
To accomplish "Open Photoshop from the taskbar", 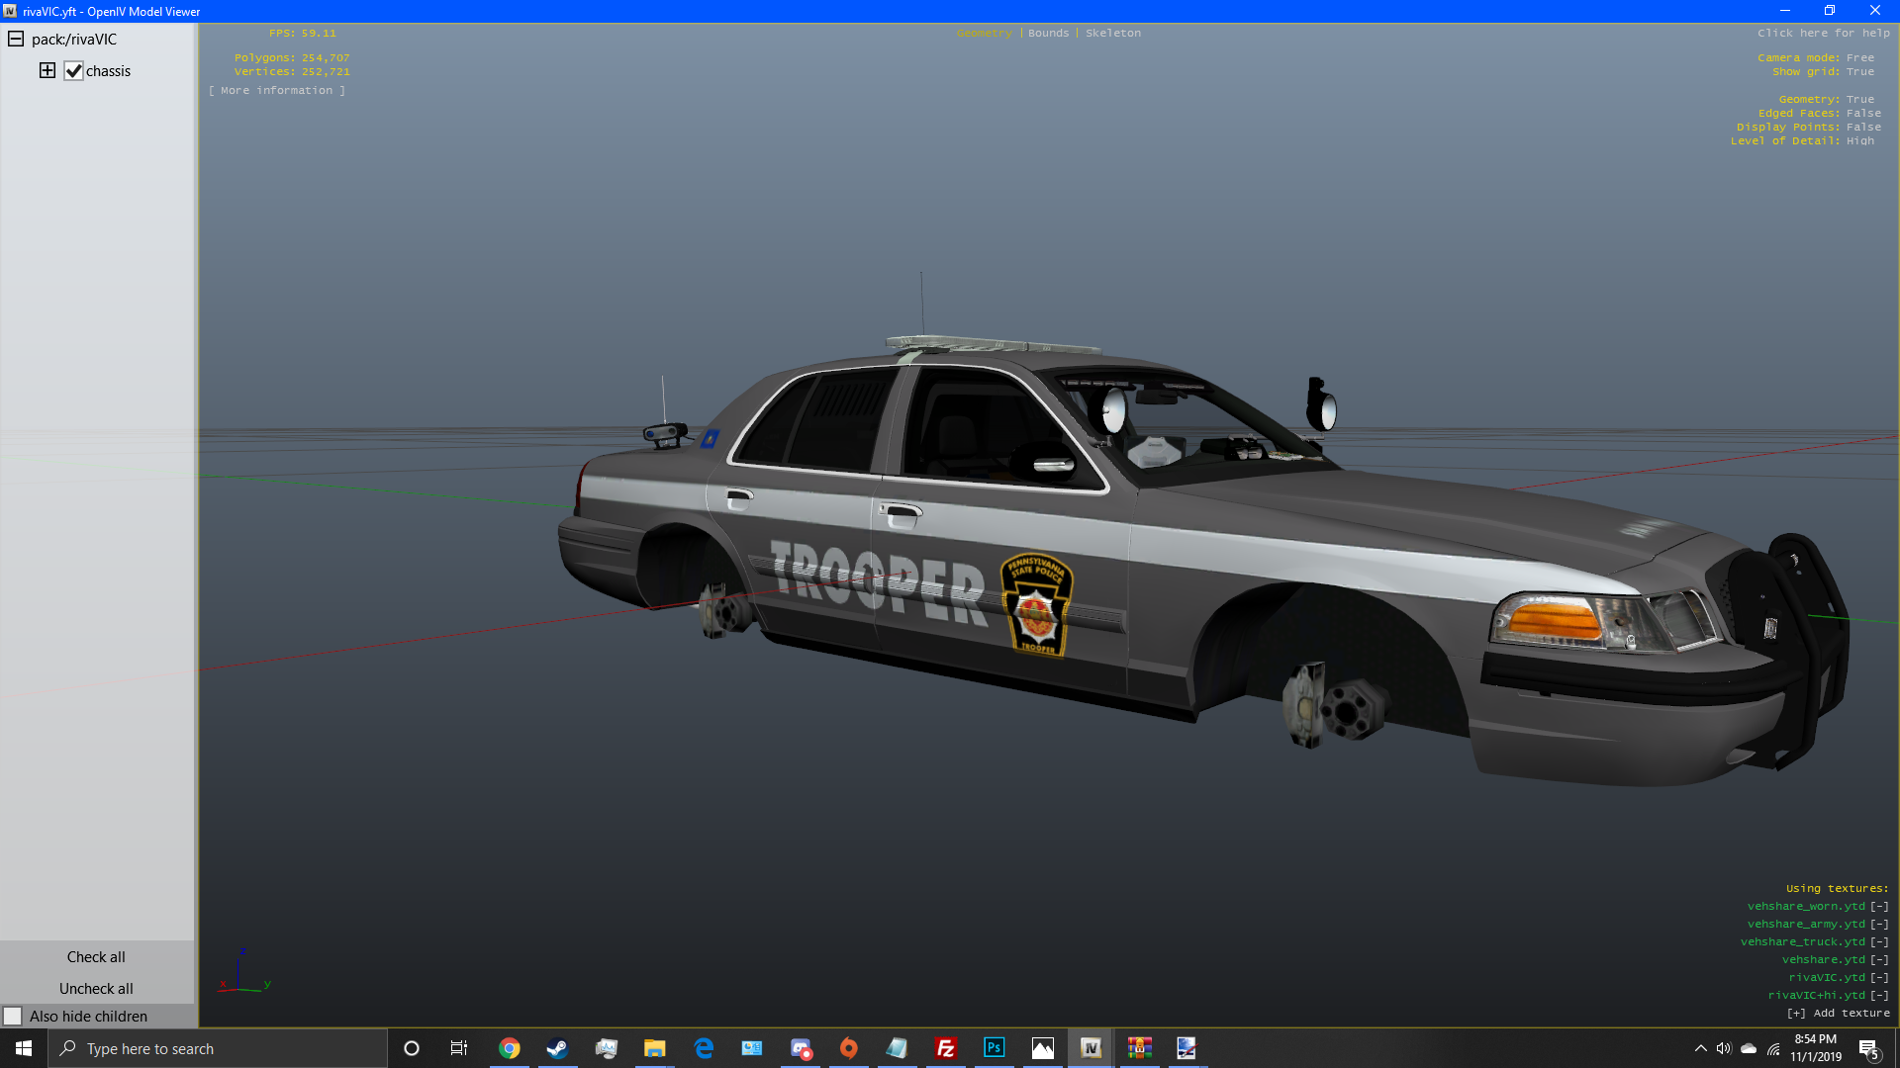I will click(x=994, y=1048).
